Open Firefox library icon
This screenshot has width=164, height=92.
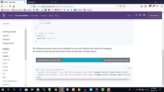(x=142, y=6)
